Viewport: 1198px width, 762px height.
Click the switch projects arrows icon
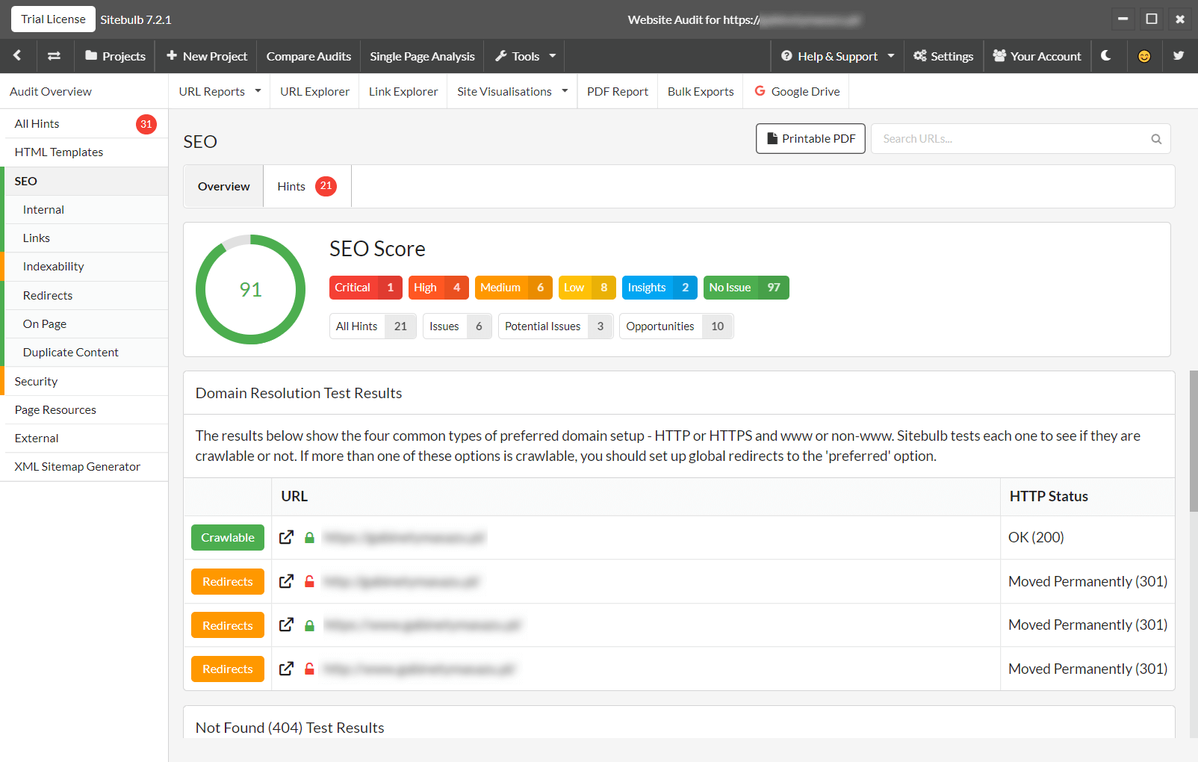coord(54,56)
